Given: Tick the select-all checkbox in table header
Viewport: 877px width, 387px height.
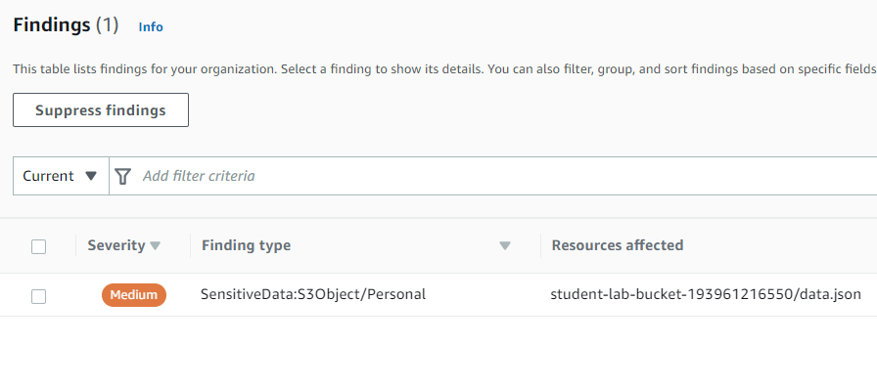Looking at the screenshot, I should 38,246.
